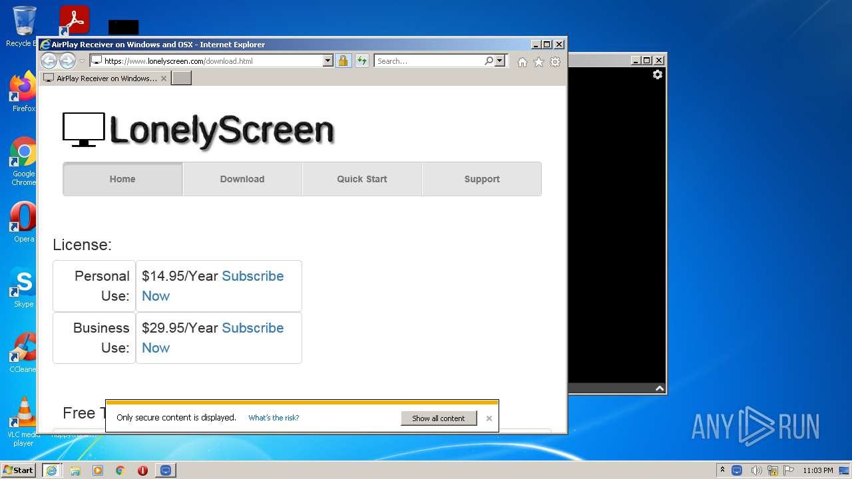
Task: Go to IE Home page icon
Action: click(523, 62)
